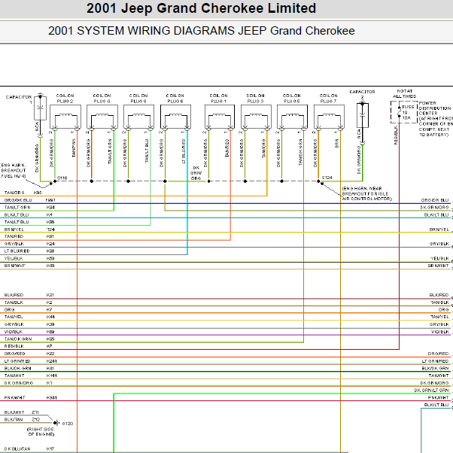Viewport: 453px width, 453px height.
Task: Click the G120 ground symbol
Action: [x=56, y=423]
